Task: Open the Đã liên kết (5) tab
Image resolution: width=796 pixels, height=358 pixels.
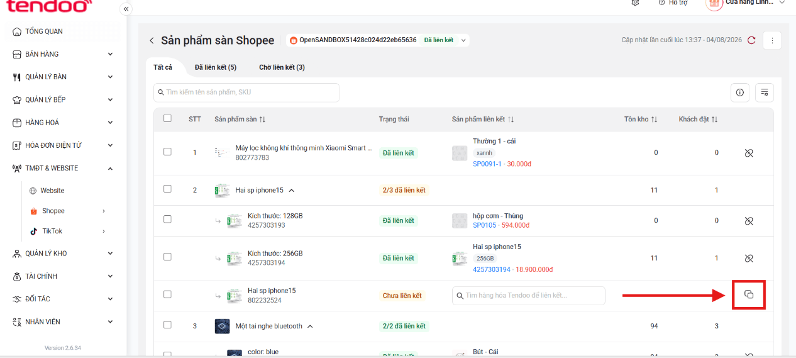Action: tap(216, 67)
